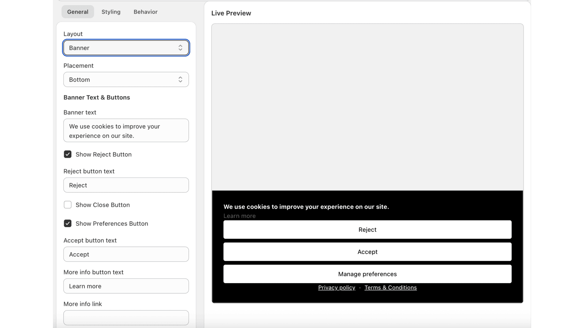Open the Placement dropdown showing Bottom
Screen dimensions: 584x328
point(126,79)
